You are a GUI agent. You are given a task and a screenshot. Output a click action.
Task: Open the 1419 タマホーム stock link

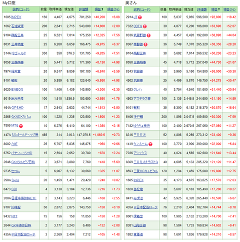[140, 144]
